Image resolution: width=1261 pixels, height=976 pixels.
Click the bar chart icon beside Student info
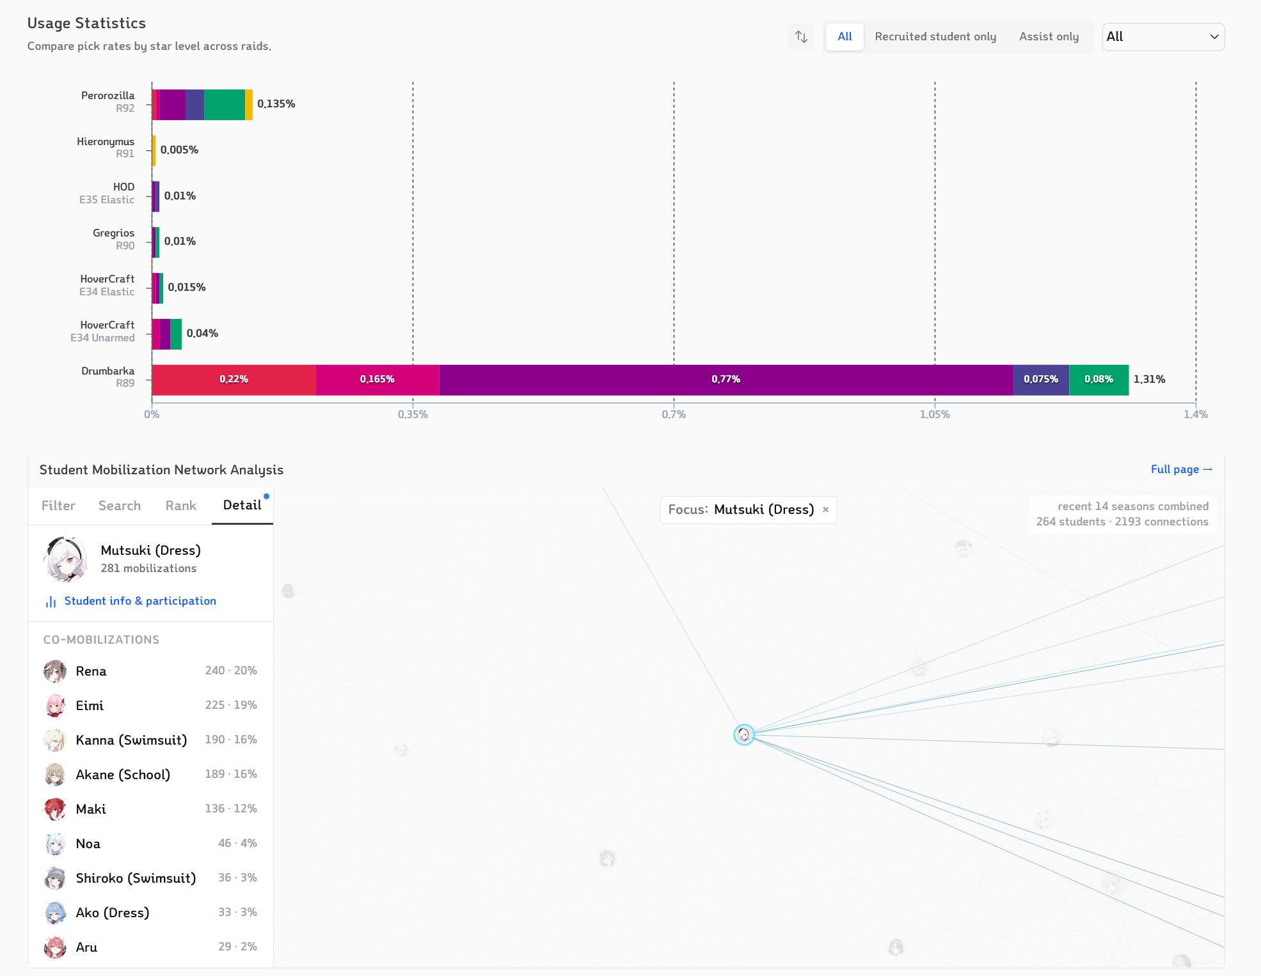click(x=51, y=601)
